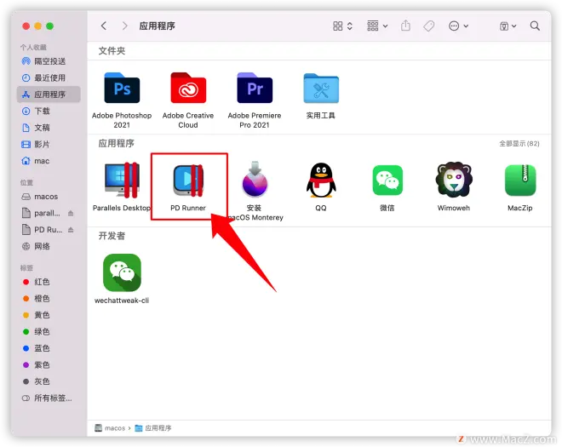This screenshot has height=447, width=562.
Task: Select the QQ penguin app icon
Action: [x=321, y=180]
